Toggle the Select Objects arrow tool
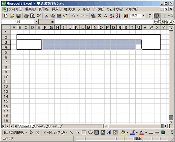 [31, 133]
